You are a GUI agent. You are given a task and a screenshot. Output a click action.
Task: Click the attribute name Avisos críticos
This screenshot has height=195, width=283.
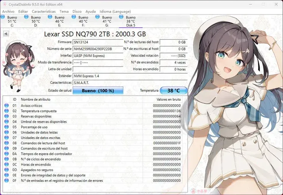point(31,105)
